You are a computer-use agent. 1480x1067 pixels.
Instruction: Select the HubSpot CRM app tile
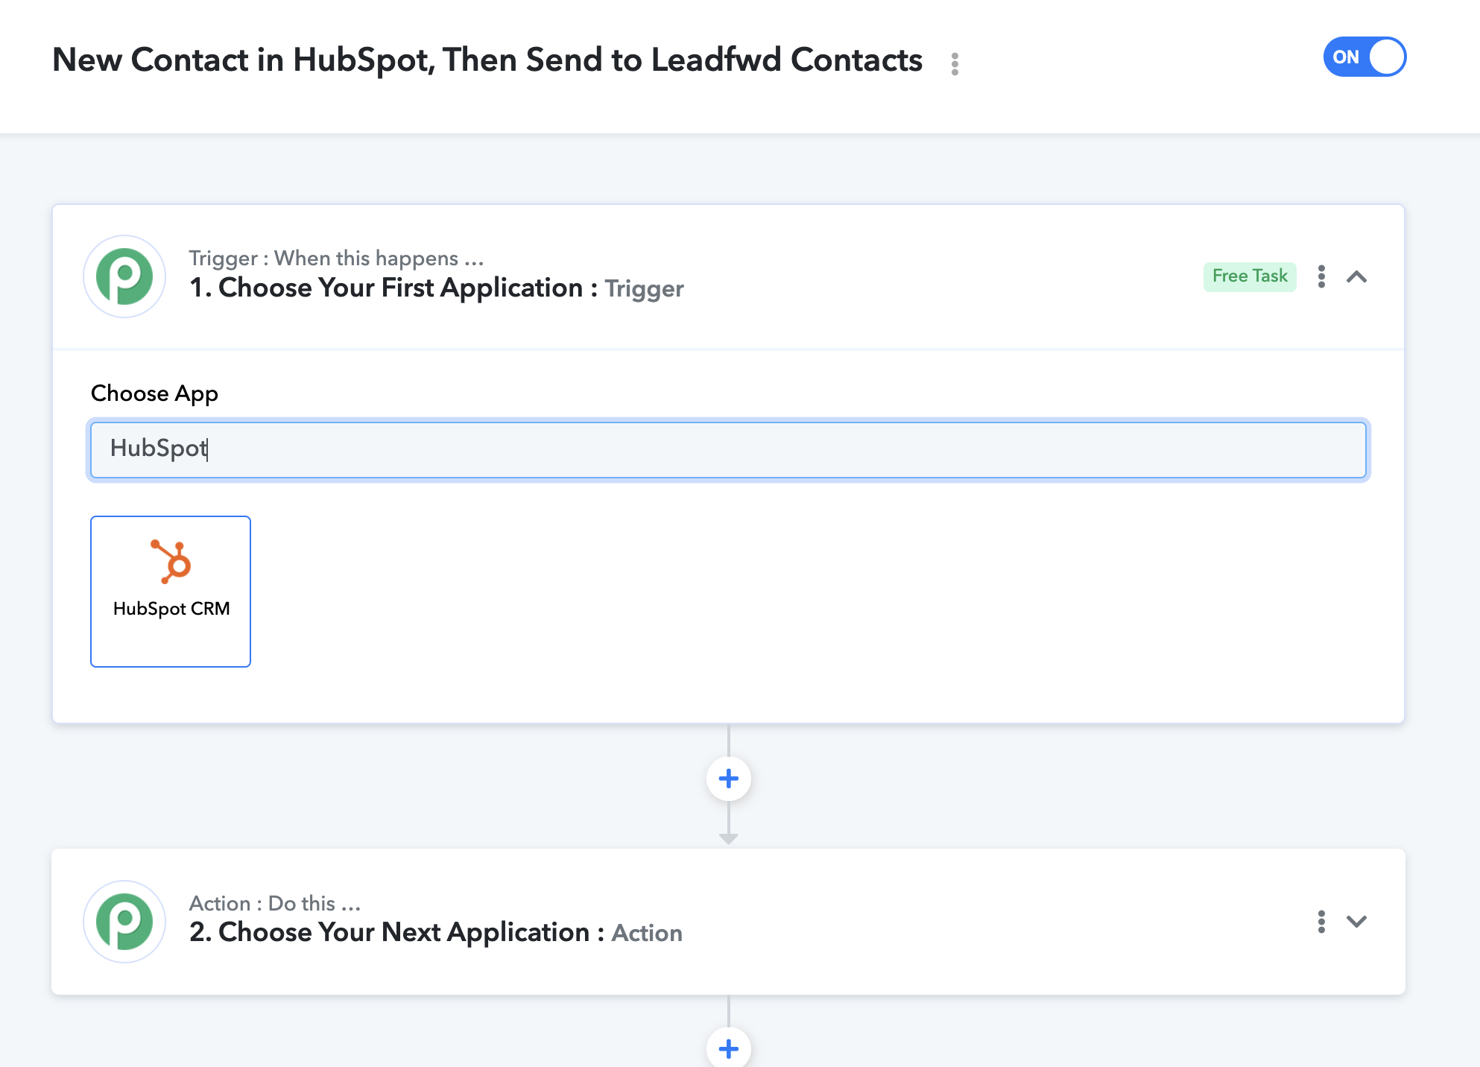(x=171, y=591)
